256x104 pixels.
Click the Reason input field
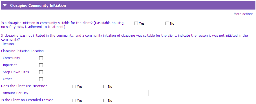coord(77,44)
